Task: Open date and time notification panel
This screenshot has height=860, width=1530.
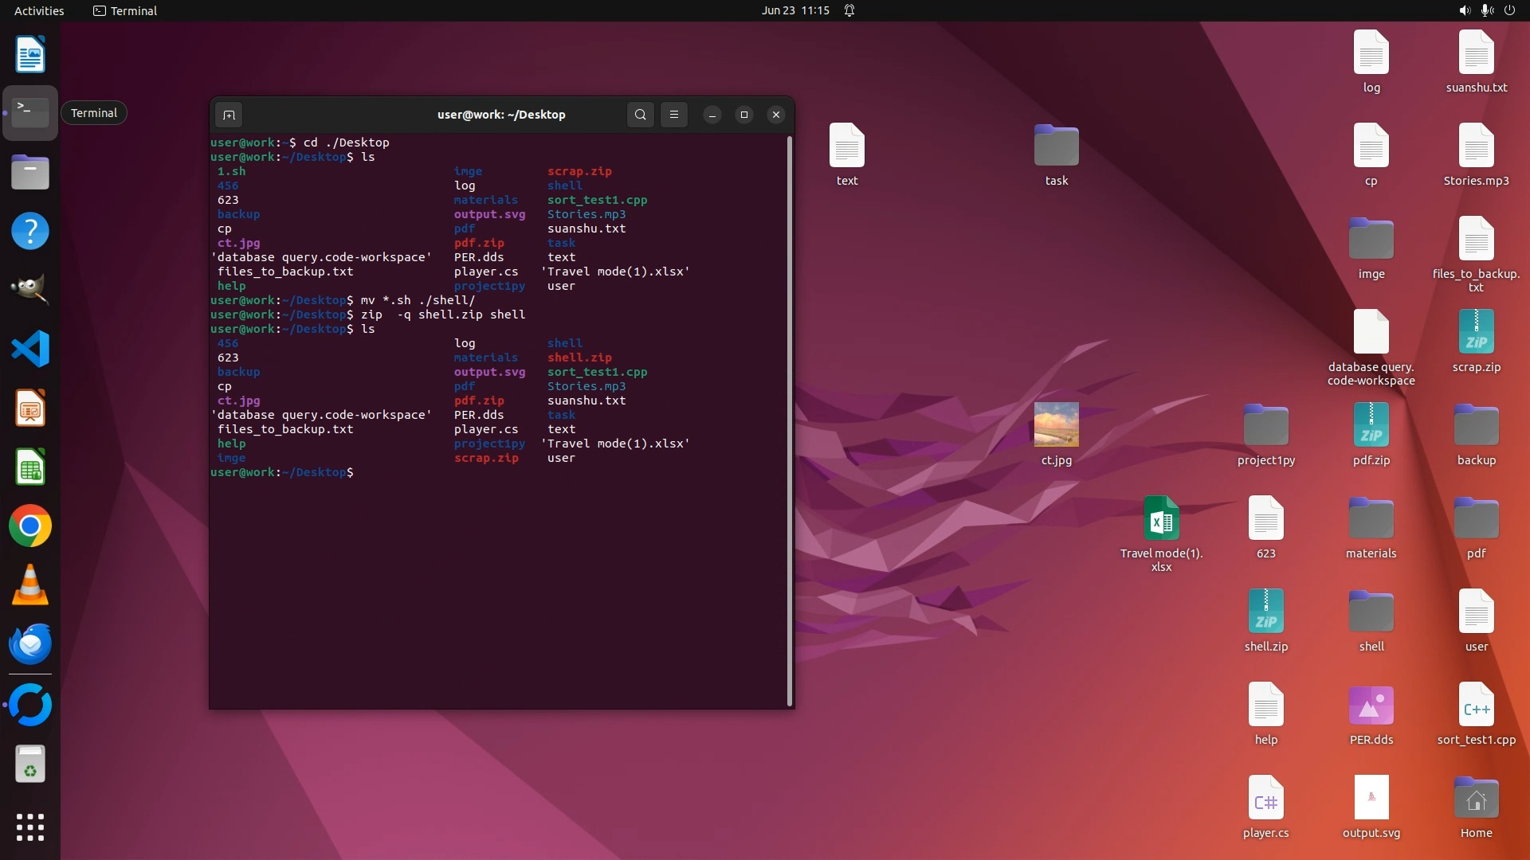Action: [794, 10]
